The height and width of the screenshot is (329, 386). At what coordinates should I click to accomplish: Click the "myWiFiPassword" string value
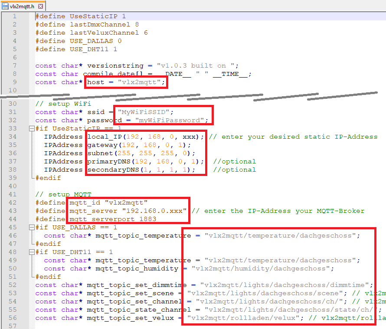[x=170, y=121]
